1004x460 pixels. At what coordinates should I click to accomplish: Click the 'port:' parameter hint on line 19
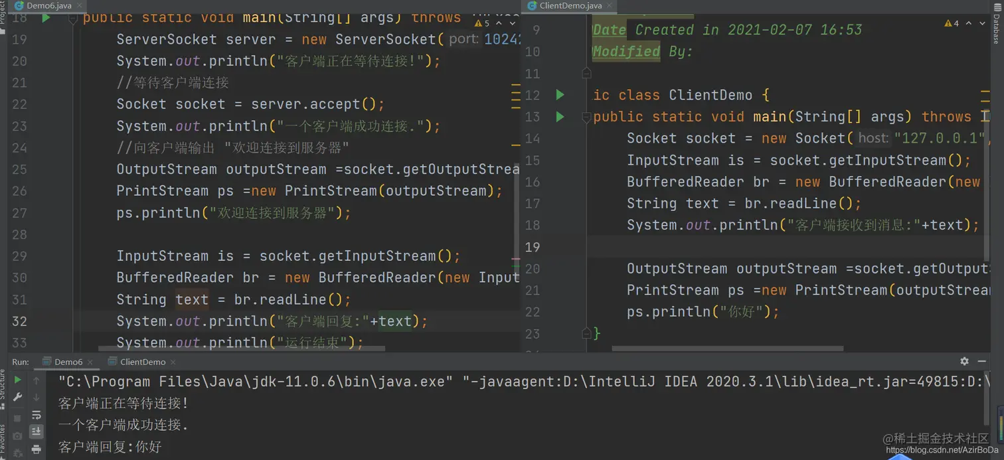tap(463, 39)
